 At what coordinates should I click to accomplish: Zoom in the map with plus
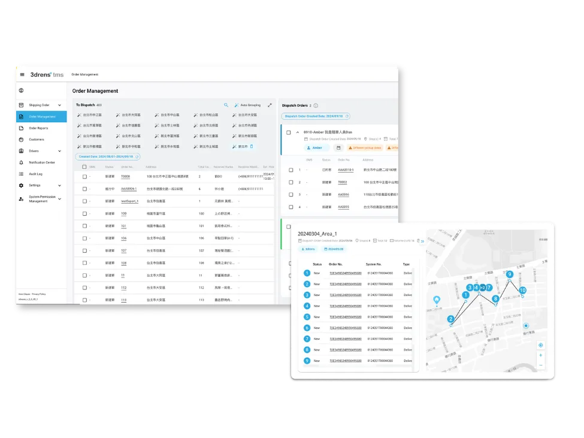point(540,355)
